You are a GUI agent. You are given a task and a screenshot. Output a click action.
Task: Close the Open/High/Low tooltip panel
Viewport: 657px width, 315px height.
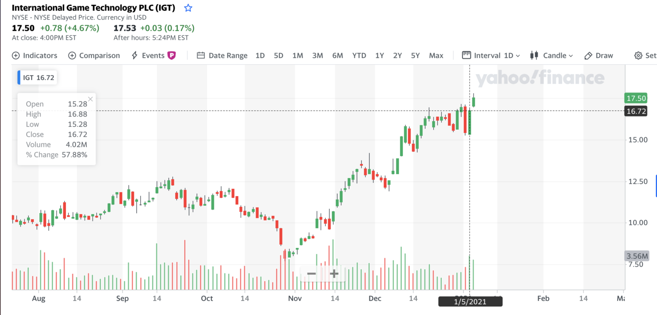click(90, 99)
